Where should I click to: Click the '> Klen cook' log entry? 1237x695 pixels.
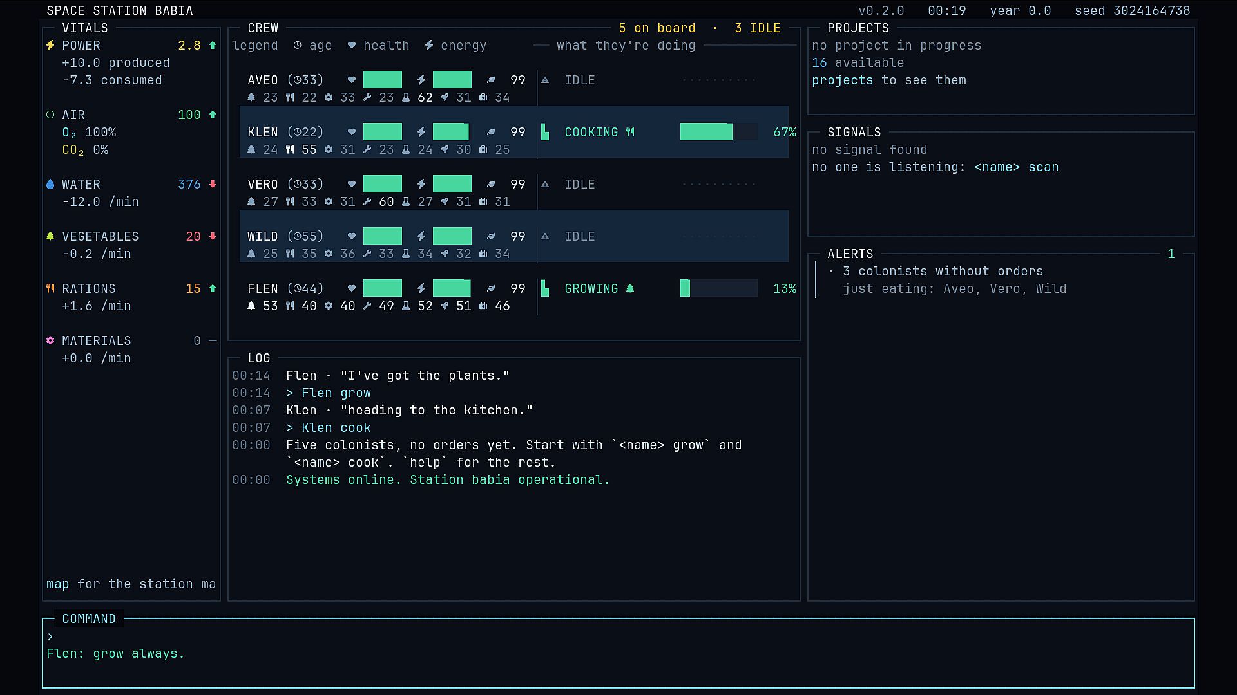point(329,428)
